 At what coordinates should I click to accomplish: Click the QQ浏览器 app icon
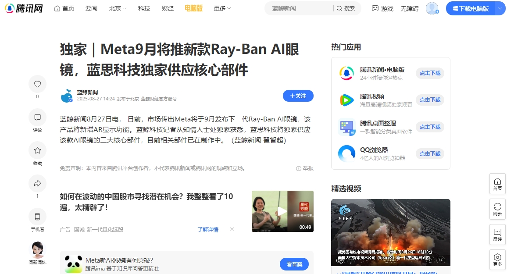pos(346,154)
